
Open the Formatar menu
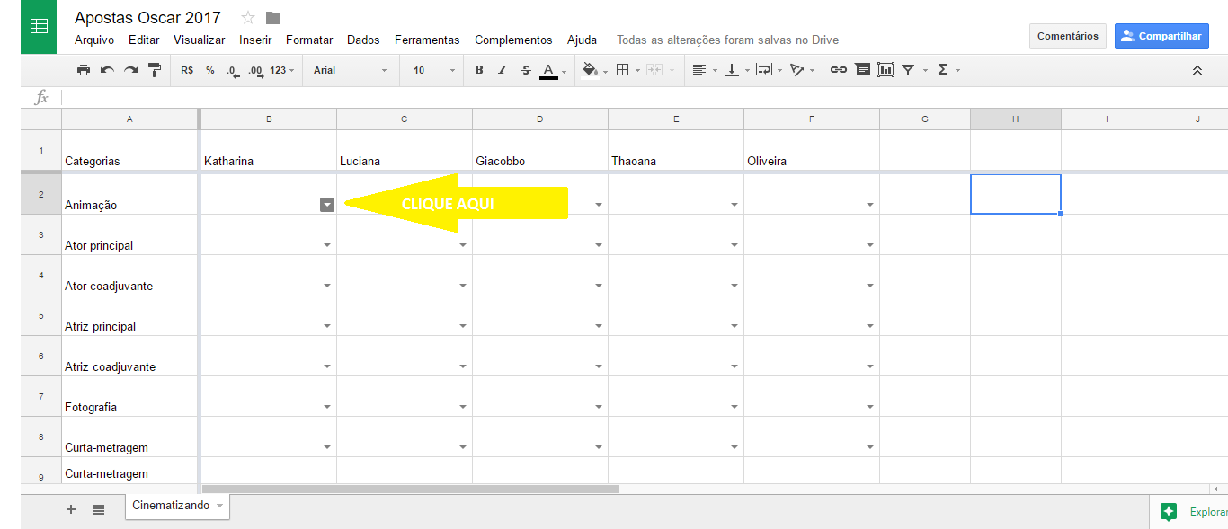point(309,40)
